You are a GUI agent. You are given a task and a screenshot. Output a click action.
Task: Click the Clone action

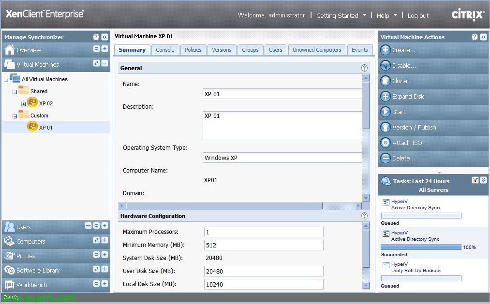433,81
